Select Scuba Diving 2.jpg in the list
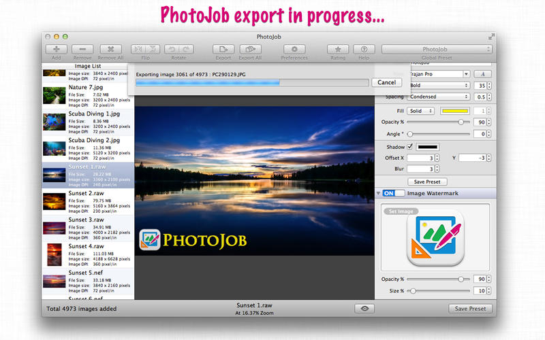Viewport: 545px width, 340px height. [x=88, y=148]
